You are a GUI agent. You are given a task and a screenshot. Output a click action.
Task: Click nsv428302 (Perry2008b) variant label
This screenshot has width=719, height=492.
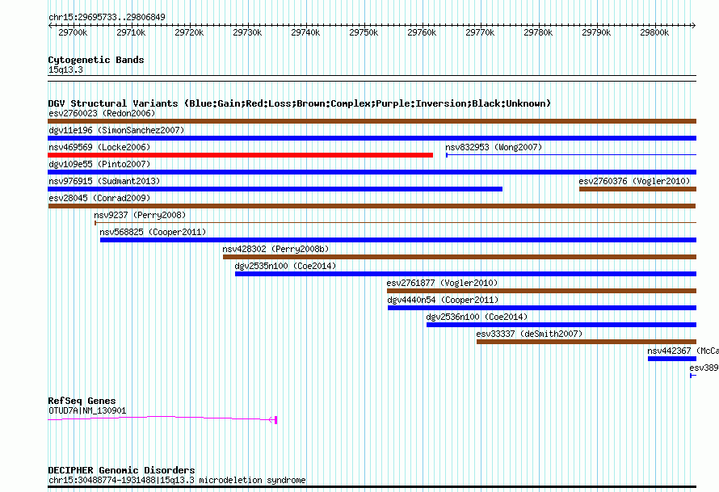275,249
